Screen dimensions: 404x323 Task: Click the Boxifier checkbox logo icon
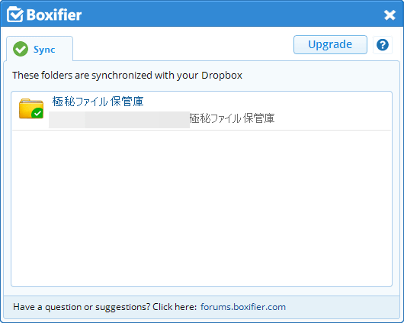15,15
